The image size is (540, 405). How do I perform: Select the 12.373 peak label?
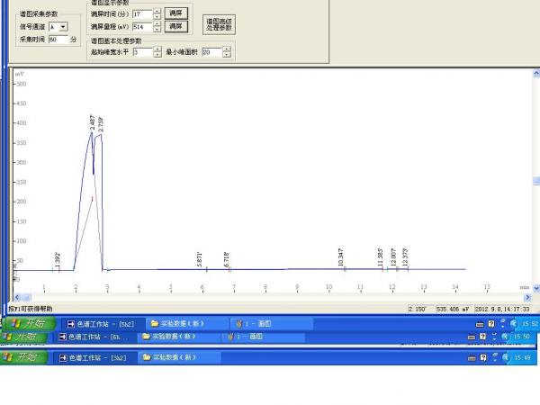pyautogui.click(x=405, y=256)
